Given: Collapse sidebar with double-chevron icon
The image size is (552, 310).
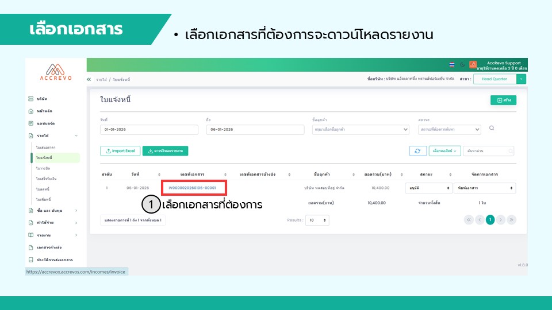Looking at the screenshot, I should pyautogui.click(x=89, y=79).
